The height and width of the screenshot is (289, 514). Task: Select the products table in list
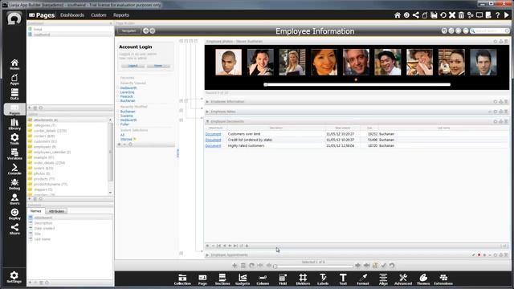tap(44, 179)
